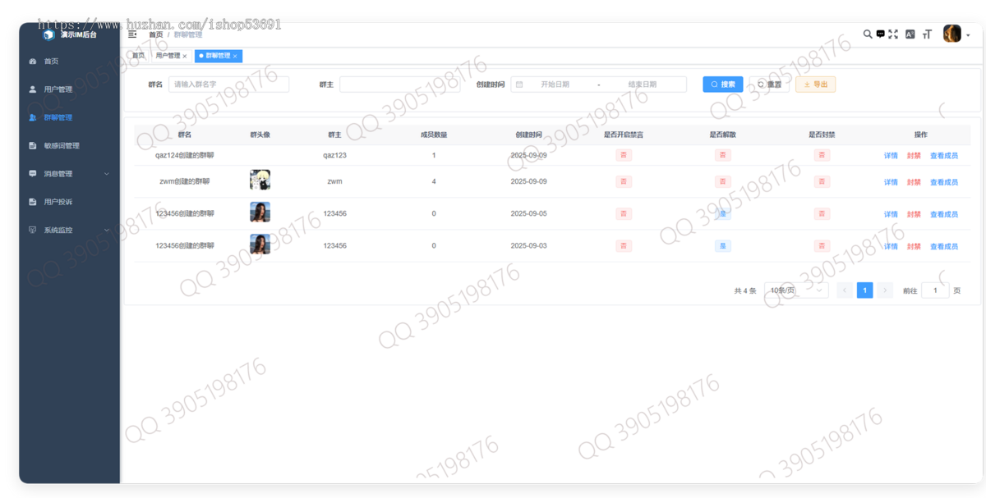
Task: Open 用户投诉 in the sidebar
Action: coord(71,202)
